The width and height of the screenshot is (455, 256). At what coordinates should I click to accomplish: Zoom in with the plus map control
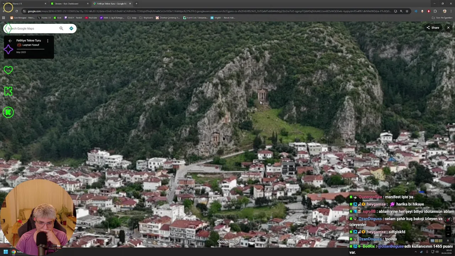click(448, 228)
